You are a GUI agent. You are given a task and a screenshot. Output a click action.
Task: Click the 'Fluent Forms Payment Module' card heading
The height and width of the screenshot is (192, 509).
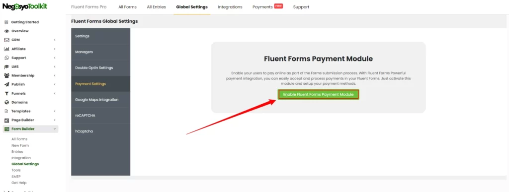tap(318, 59)
